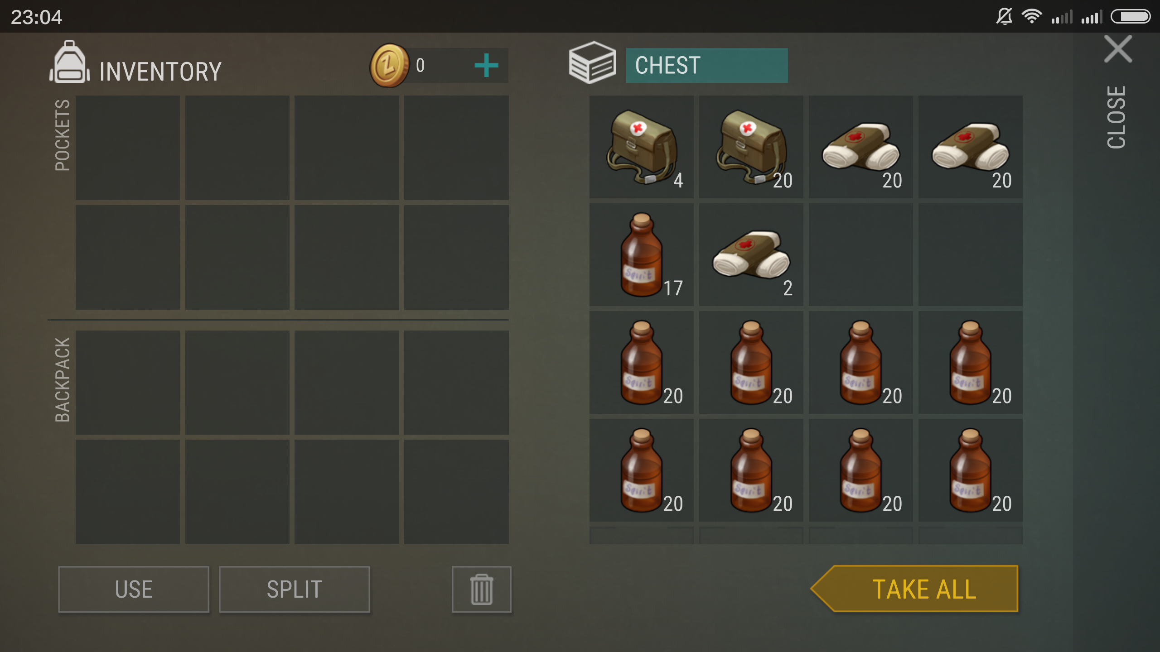Screen dimensions: 1160x652
Task: Add coins with the plus icon
Action: click(x=486, y=66)
